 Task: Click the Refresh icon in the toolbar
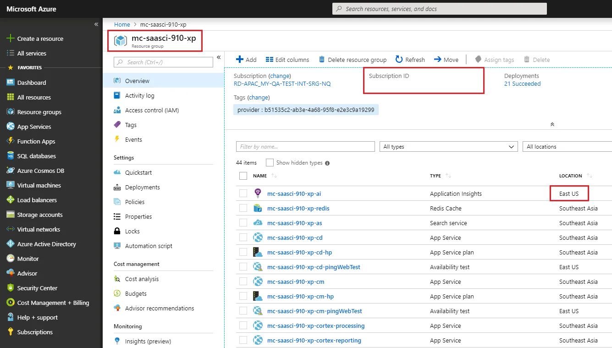(x=399, y=60)
